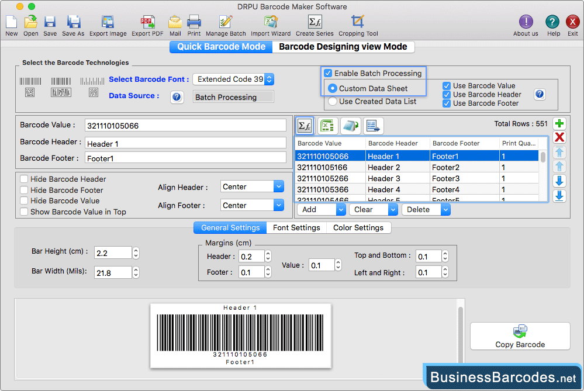Expand the Delete dropdown
The width and height of the screenshot is (584, 391).
(x=445, y=210)
